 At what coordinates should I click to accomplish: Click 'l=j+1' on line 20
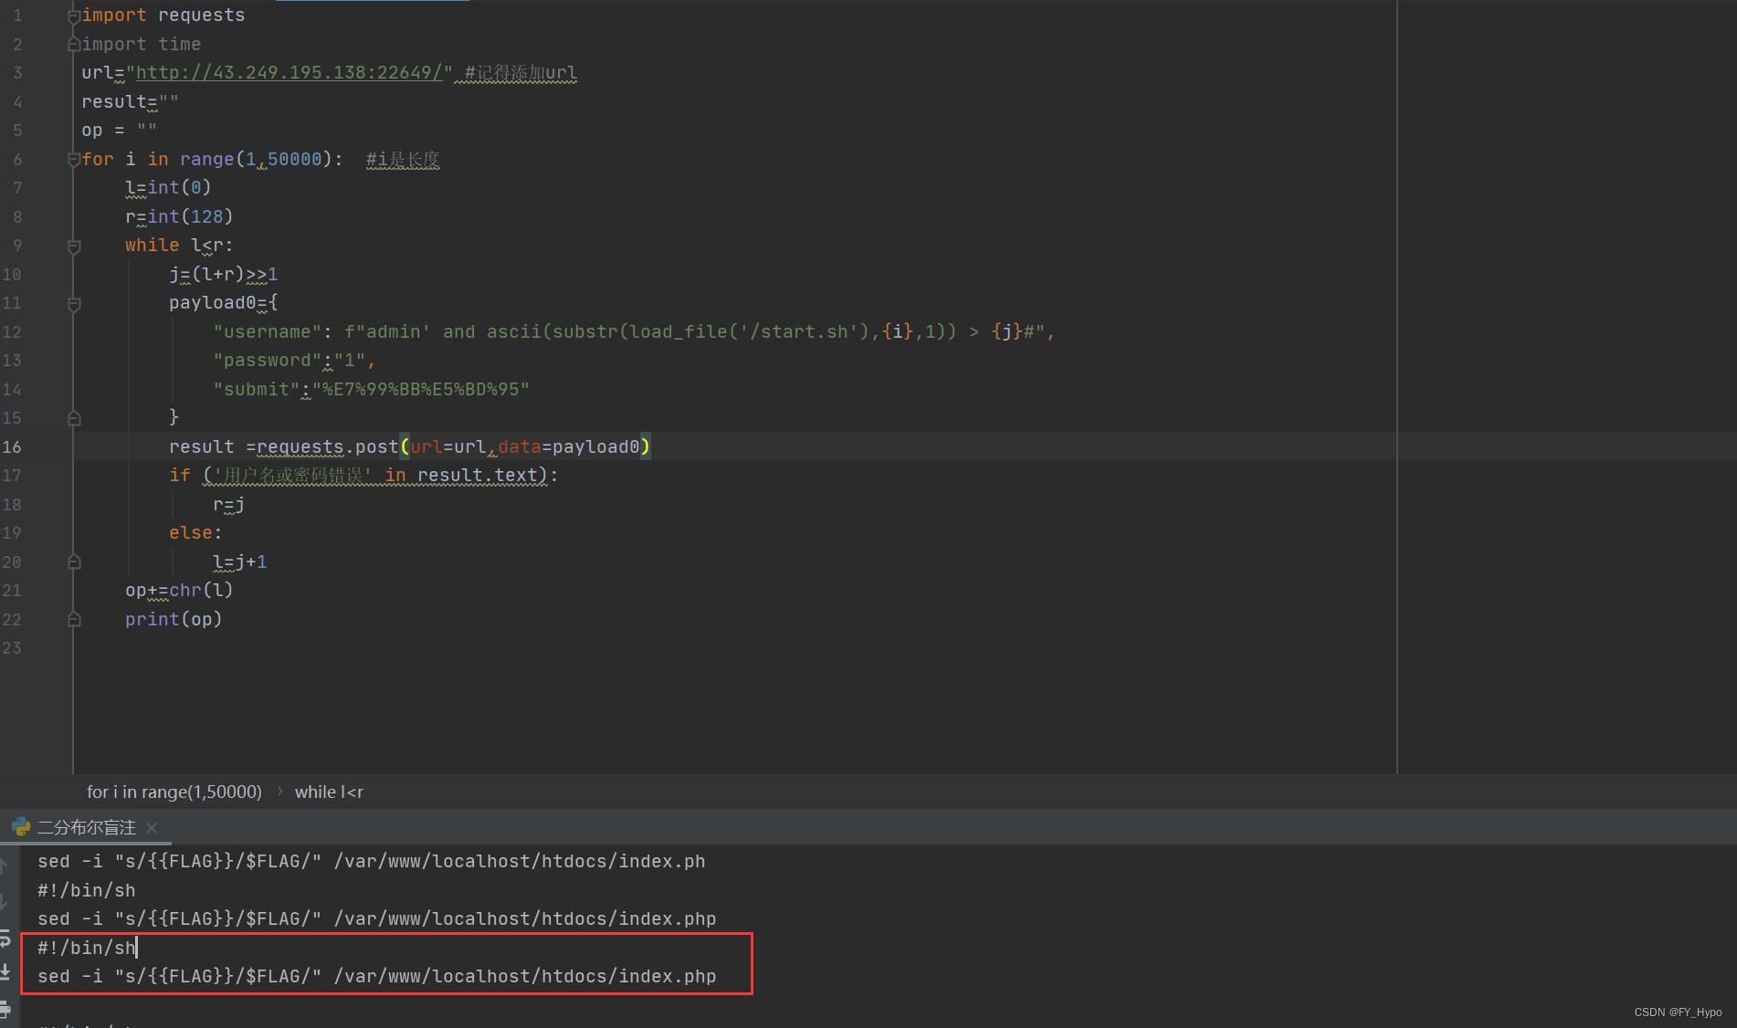pyautogui.click(x=239, y=562)
